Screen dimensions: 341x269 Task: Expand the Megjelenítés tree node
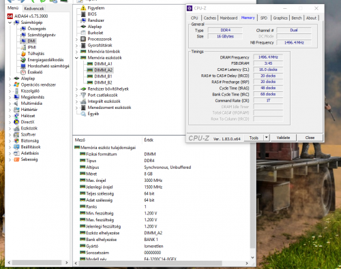10,97
